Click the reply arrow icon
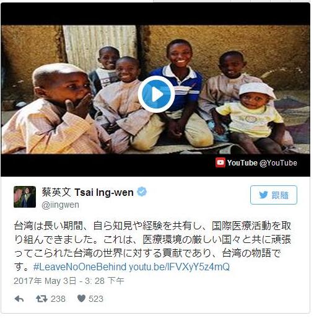 point(19,299)
